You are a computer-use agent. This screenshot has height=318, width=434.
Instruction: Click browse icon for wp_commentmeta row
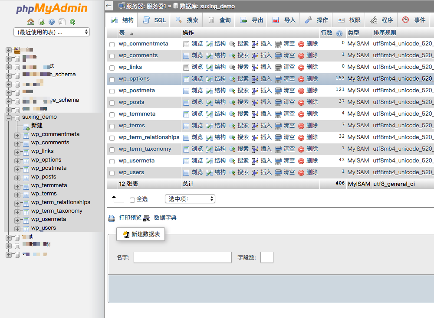[186, 44]
